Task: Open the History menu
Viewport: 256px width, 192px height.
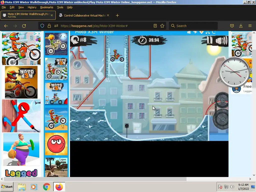Action: (x=32, y=7)
